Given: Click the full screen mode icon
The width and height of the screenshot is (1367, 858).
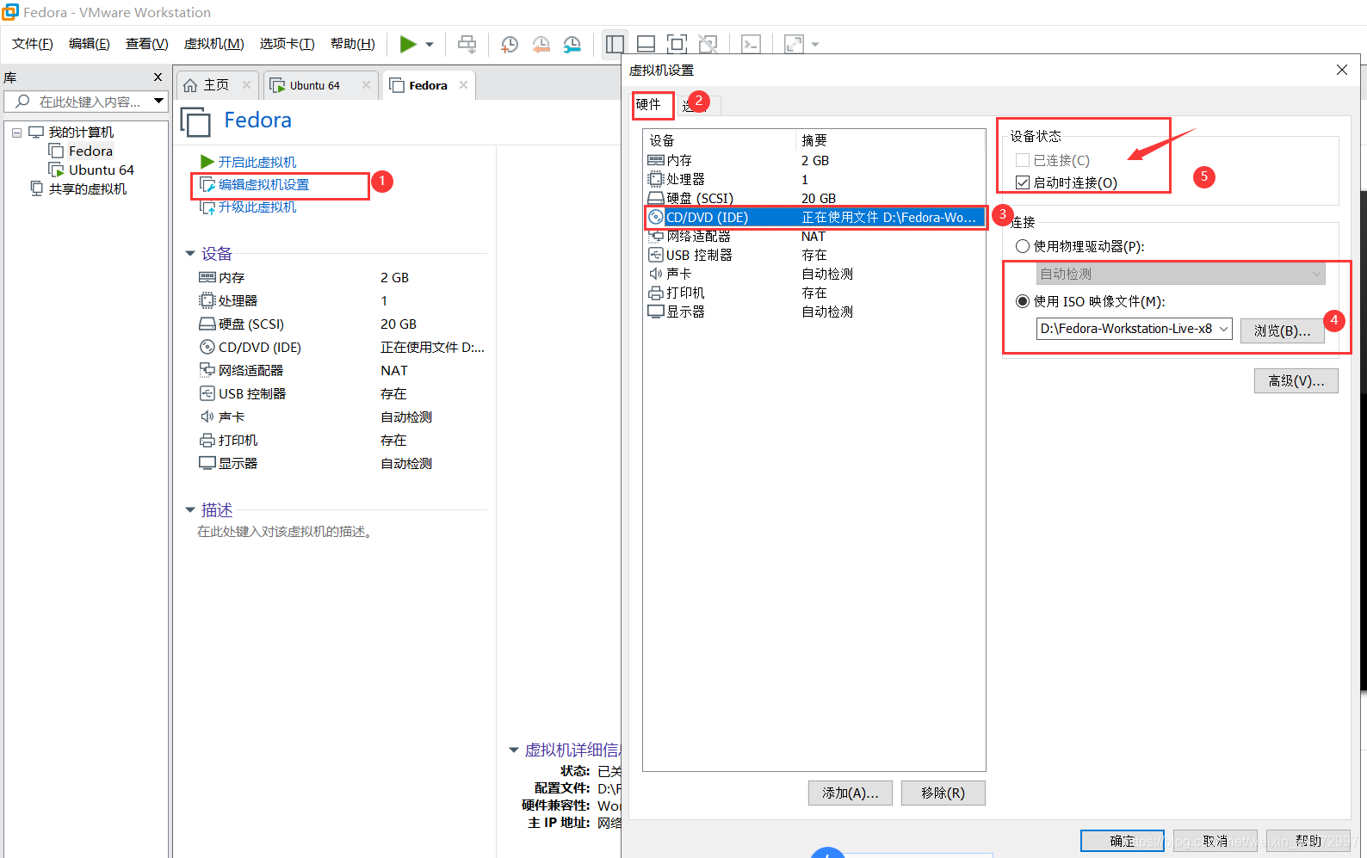Looking at the screenshot, I should [677, 44].
